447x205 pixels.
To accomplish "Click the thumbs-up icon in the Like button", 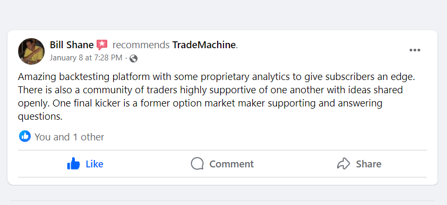I will coord(73,164).
